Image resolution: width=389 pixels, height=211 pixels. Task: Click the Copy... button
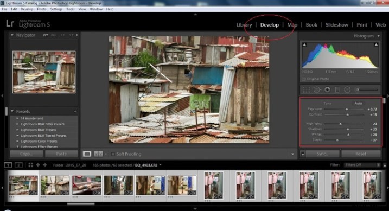[26, 154]
